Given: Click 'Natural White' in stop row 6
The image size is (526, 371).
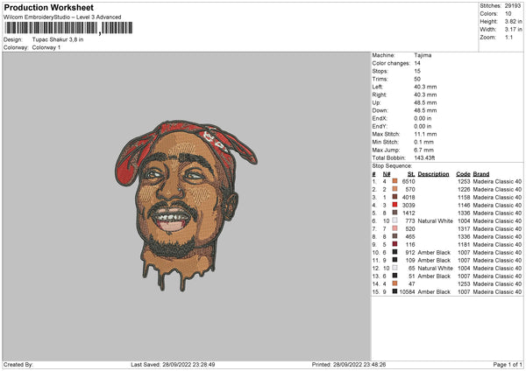Looking at the screenshot, I should pos(435,221).
